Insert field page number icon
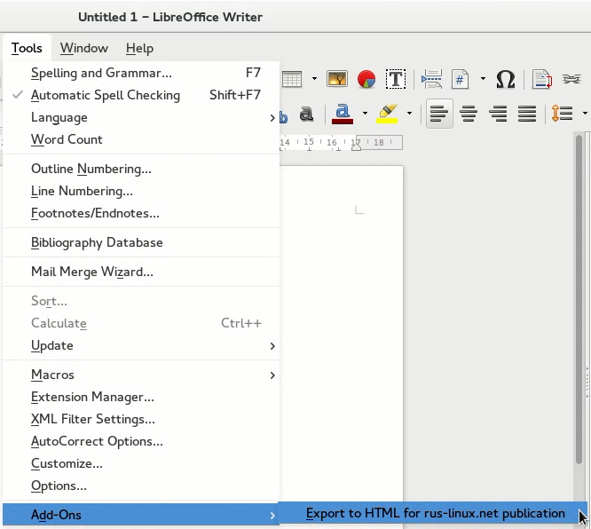Screen dimensions: 591x529 click(x=460, y=79)
